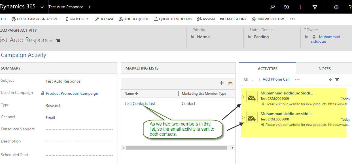Screen dimensions: 352x164
Task: Sort by Name column header
Action: click(131, 94)
